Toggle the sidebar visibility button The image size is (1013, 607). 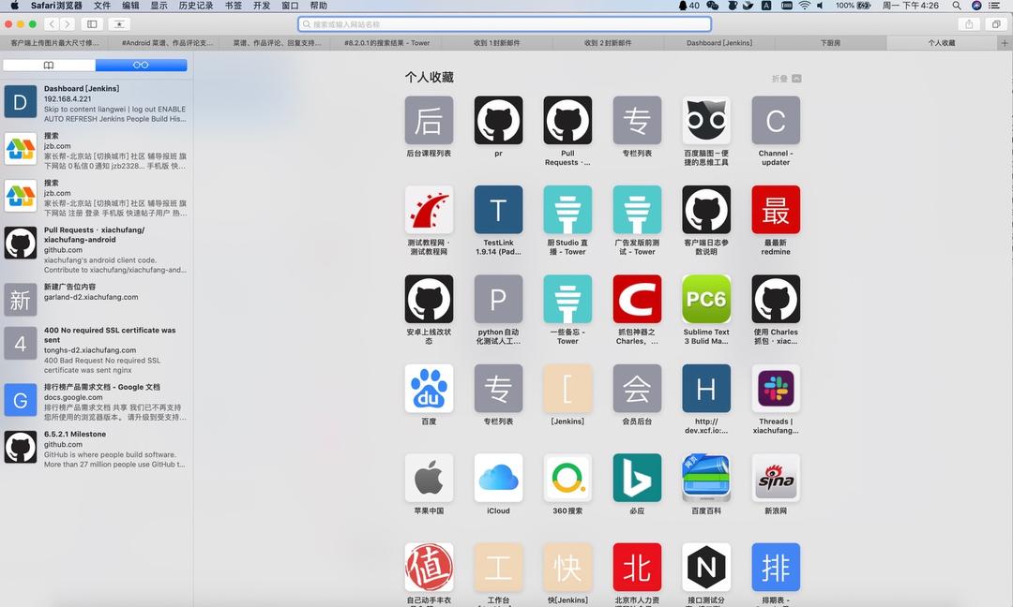click(x=92, y=24)
